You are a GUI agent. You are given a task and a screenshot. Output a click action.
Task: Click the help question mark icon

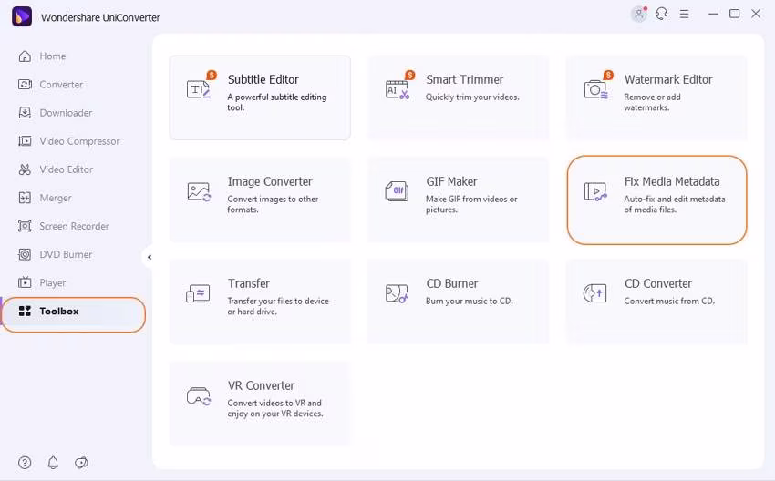(25, 463)
